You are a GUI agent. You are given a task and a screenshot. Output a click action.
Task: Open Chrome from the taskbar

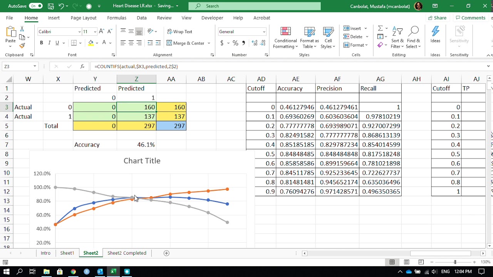point(73,272)
